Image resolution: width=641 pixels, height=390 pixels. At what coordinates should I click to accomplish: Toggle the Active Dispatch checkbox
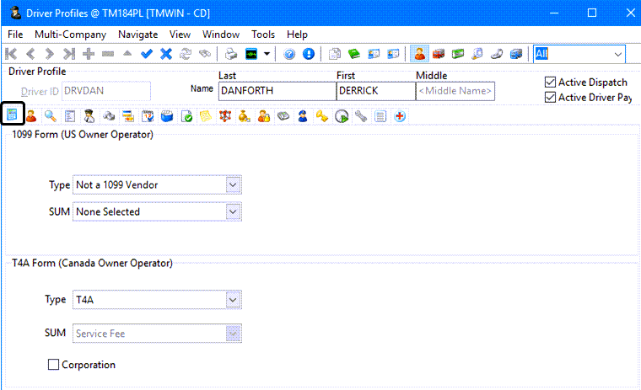551,83
